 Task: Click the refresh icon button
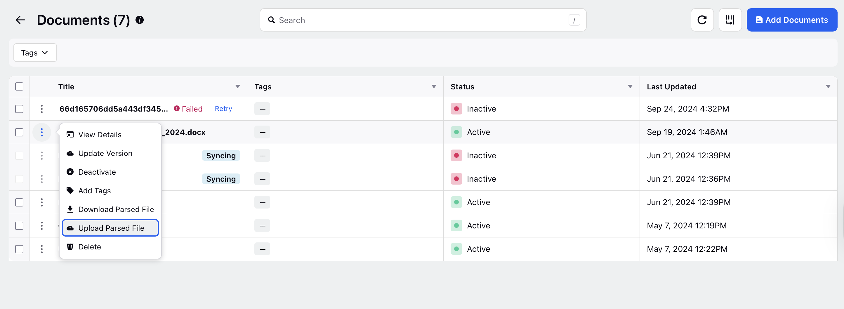[702, 20]
